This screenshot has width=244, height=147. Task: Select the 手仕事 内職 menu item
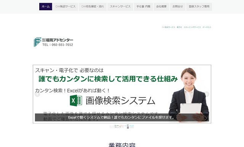143,6
